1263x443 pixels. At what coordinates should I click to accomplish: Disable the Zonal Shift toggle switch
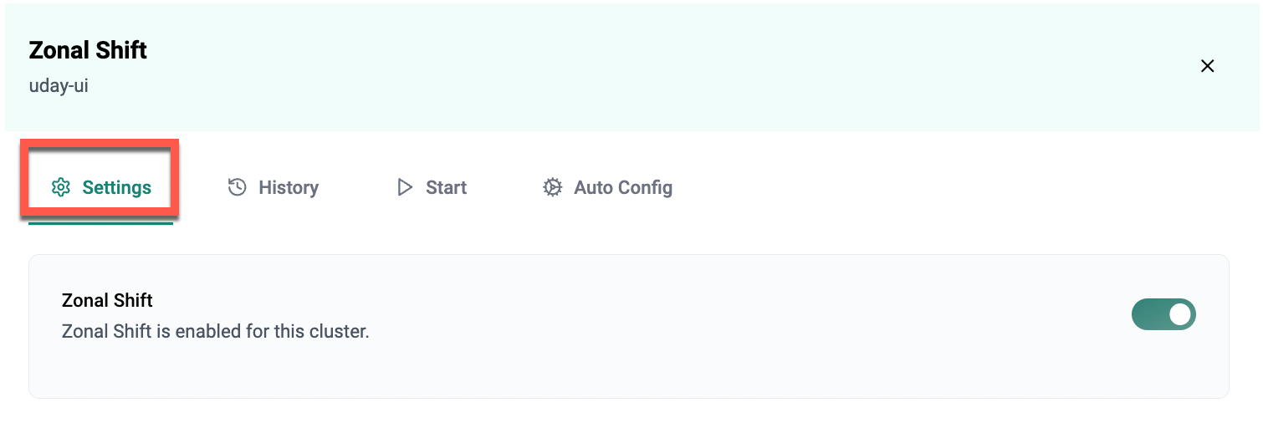coord(1163,315)
